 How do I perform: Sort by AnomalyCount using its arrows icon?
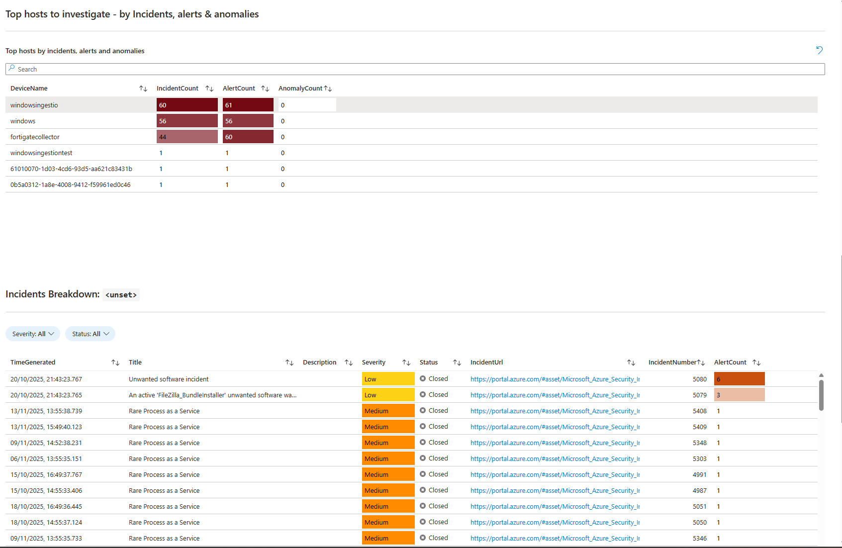(x=328, y=89)
